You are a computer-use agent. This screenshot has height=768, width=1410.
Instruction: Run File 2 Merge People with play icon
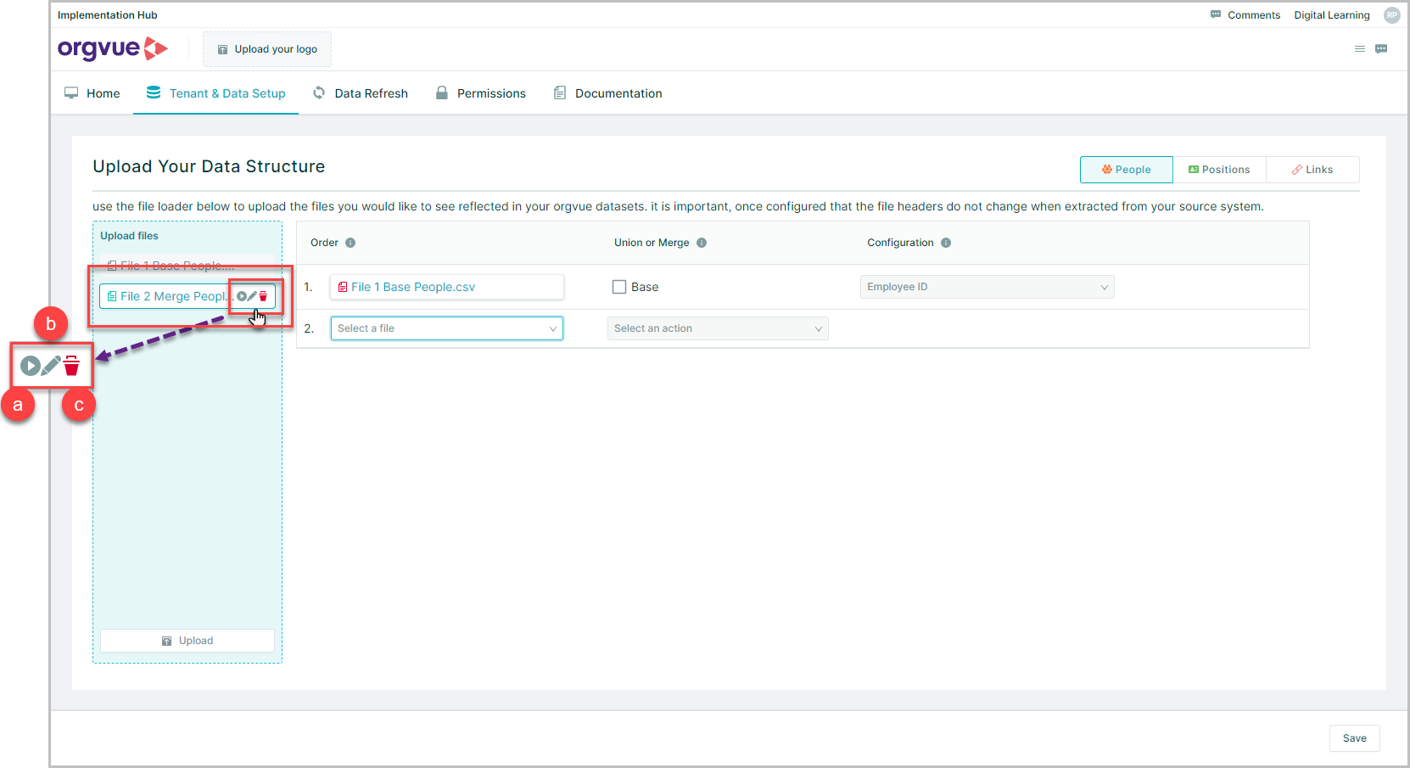pos(242,296)
